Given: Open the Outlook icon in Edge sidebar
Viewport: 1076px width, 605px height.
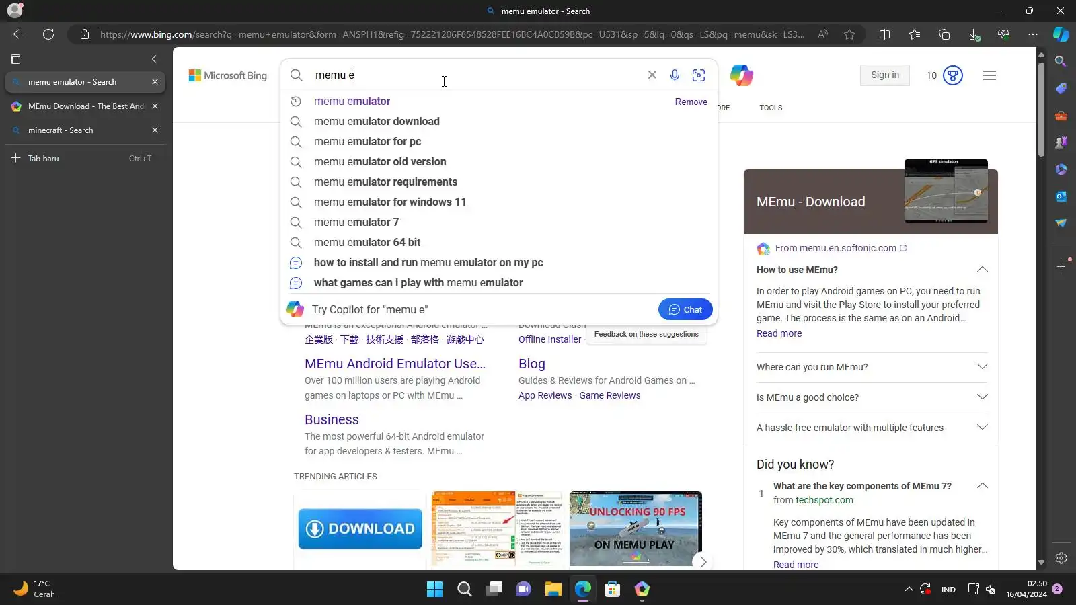Looking at the screenshot, I should (x=1061, y=196).
